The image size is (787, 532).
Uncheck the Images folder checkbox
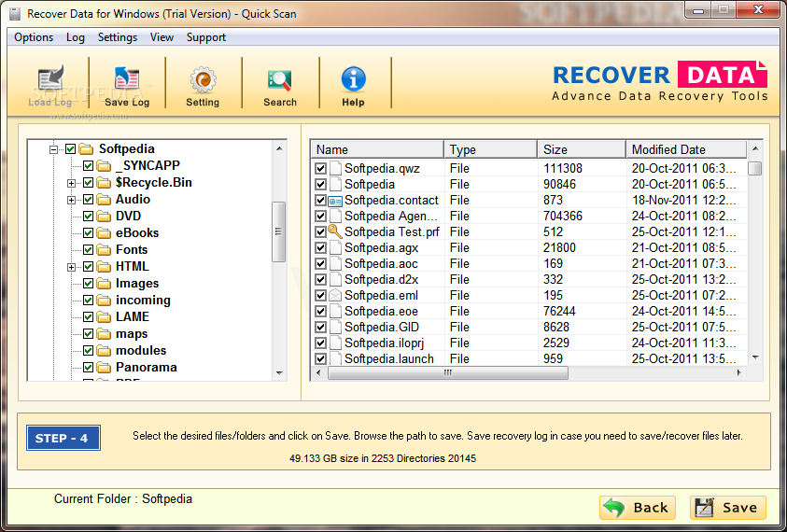pyautogui.click(x=88, y=284)
